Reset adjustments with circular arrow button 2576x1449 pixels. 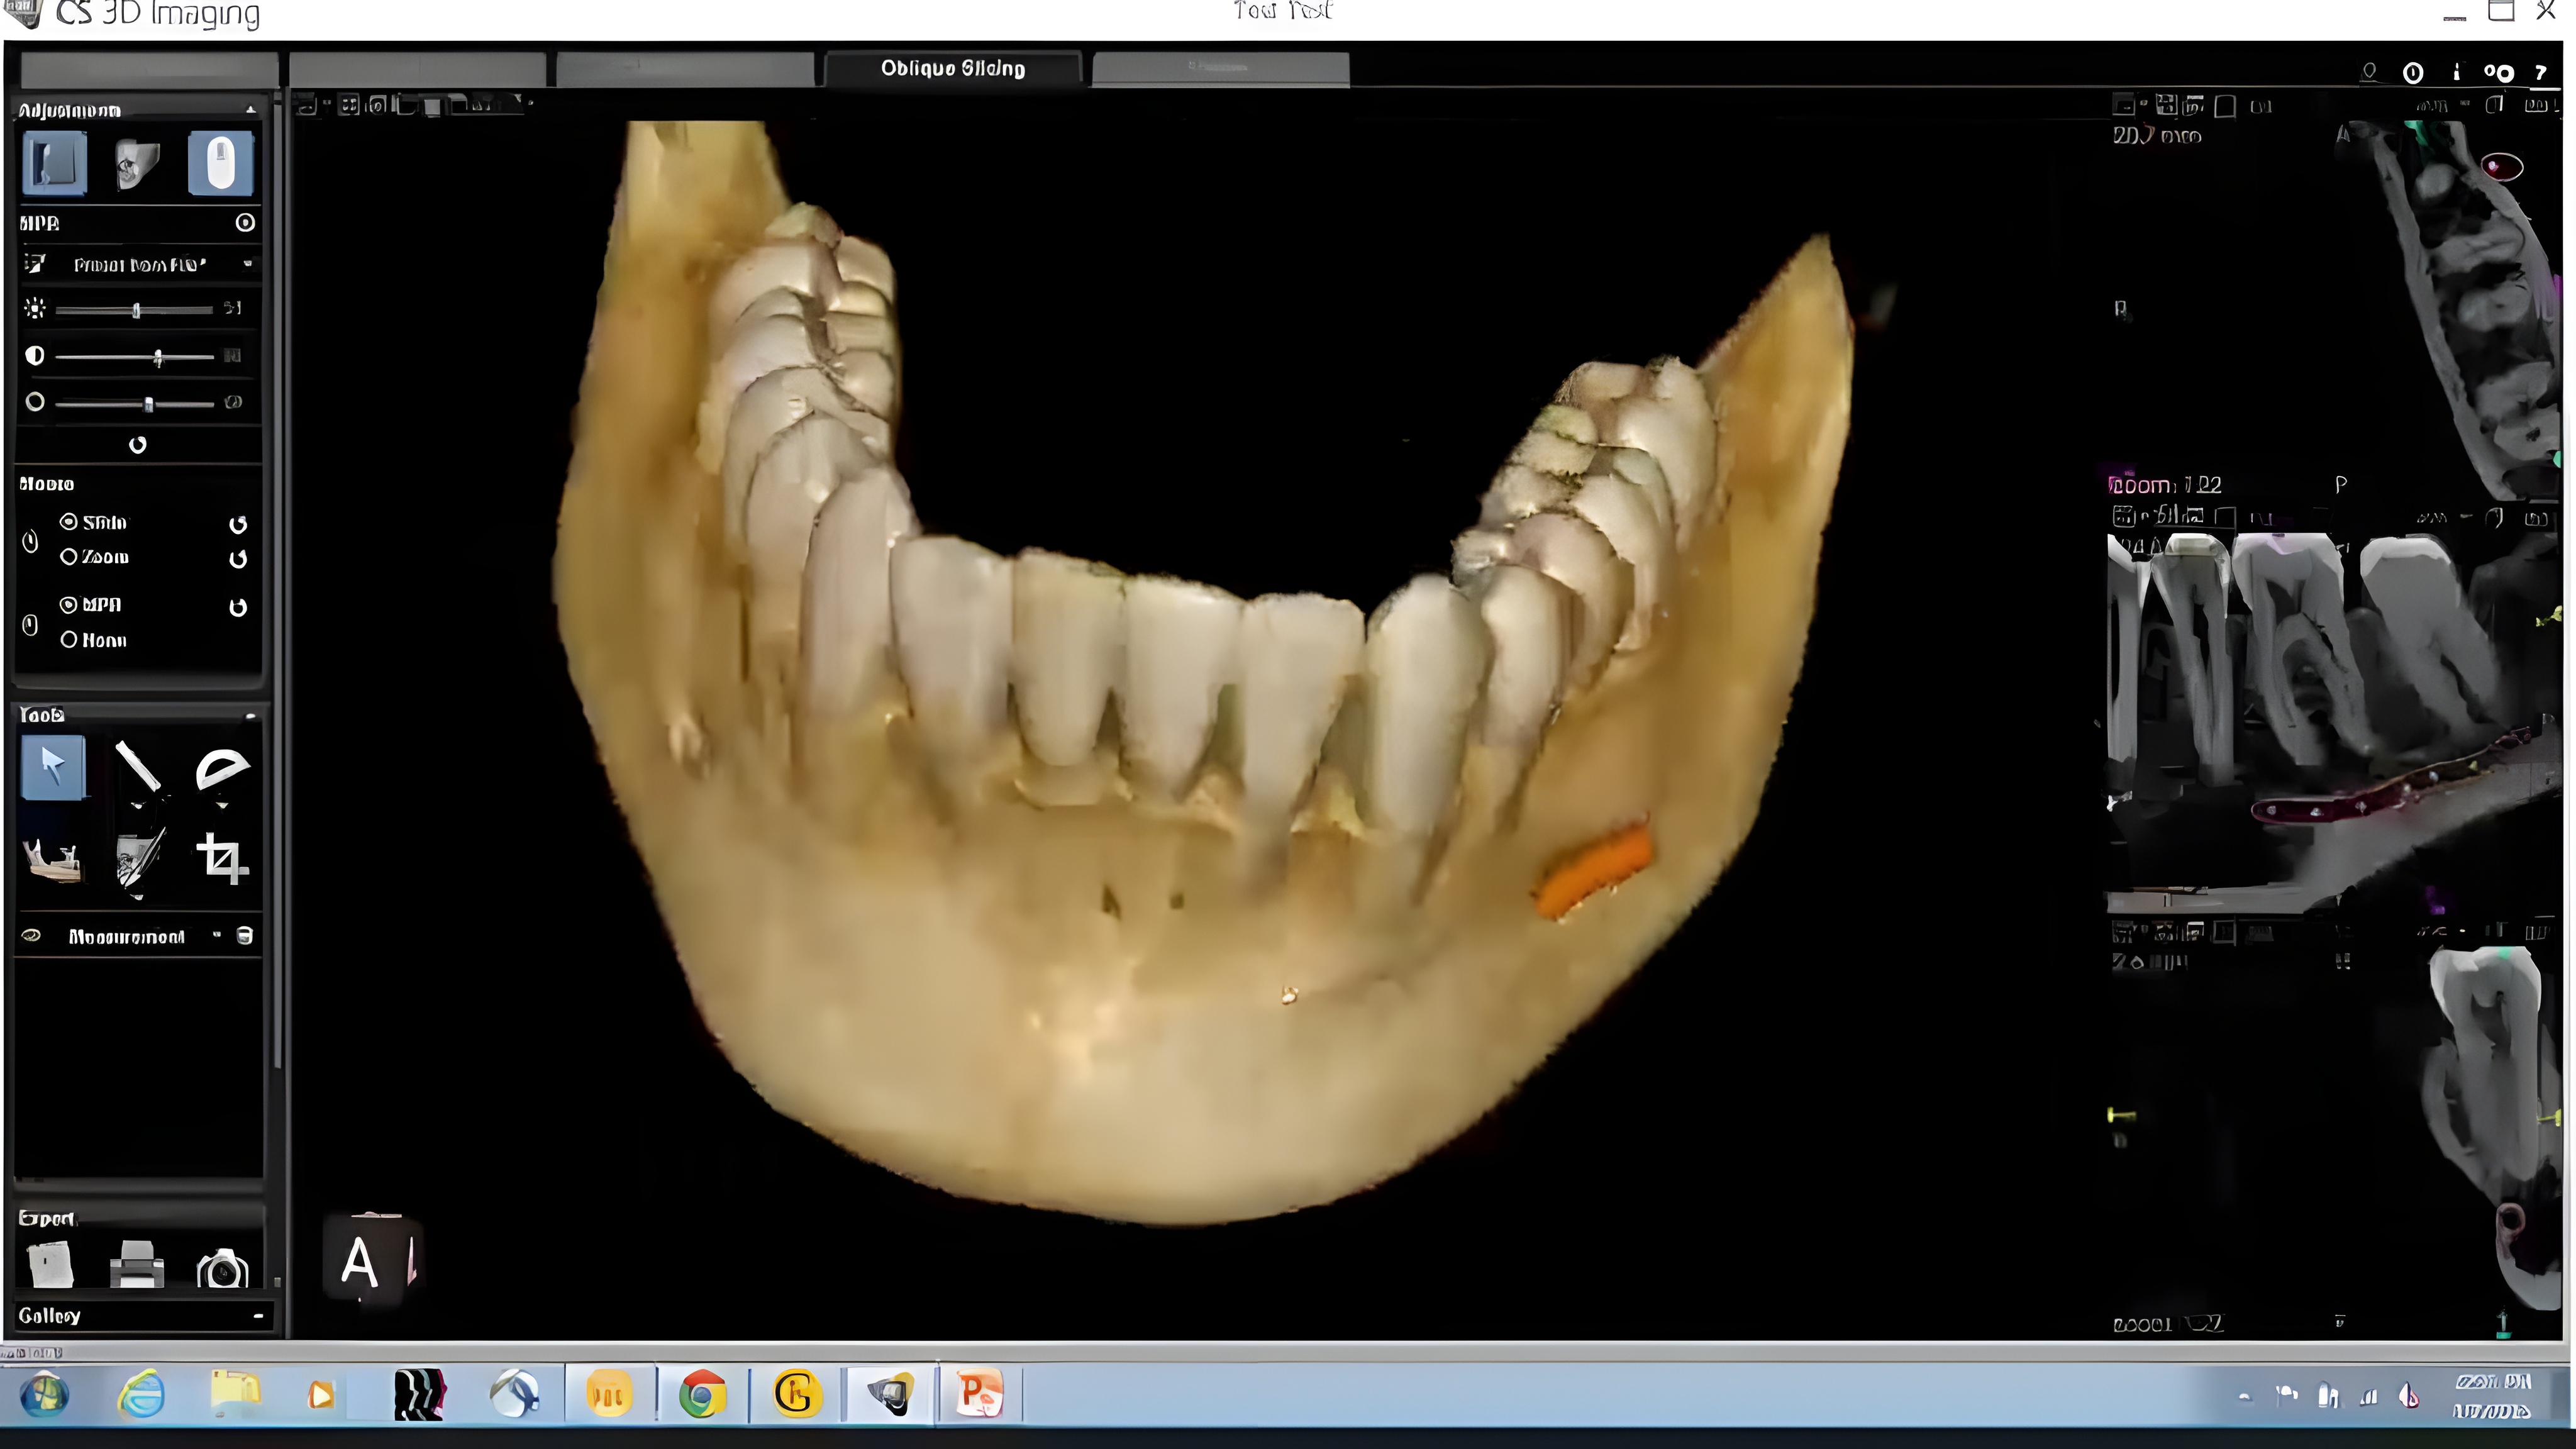pos(138,445)
